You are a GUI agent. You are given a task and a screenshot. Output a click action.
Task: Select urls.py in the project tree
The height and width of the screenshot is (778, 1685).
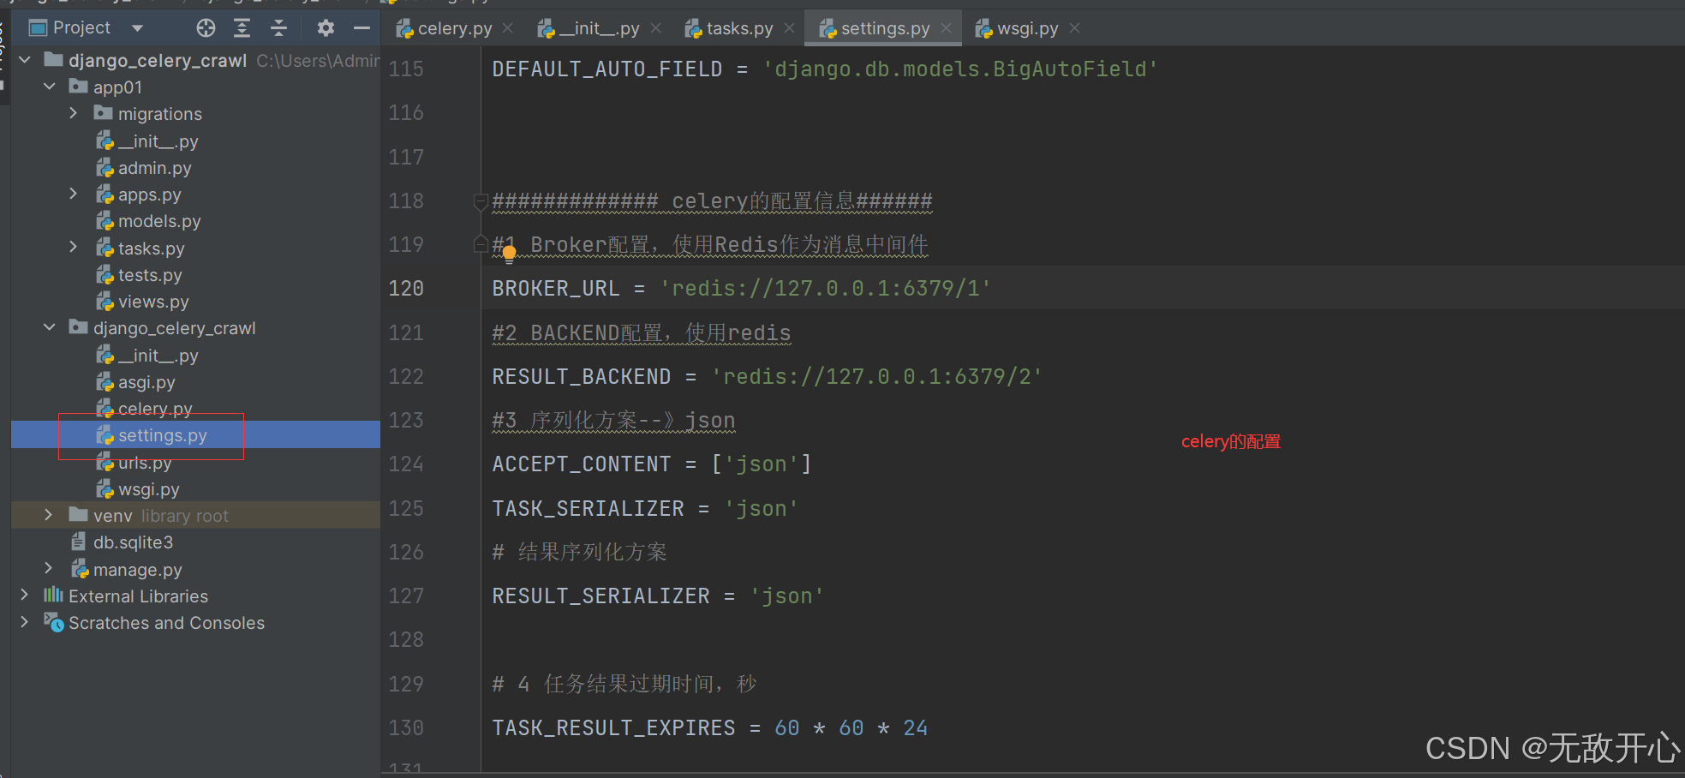pyautogui.click(x=145, y=463)
